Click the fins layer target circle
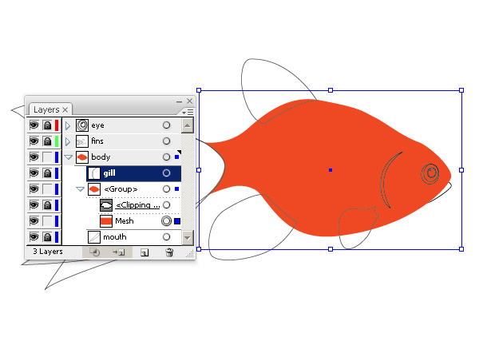The image size is (479, 353). click(166, 141)
